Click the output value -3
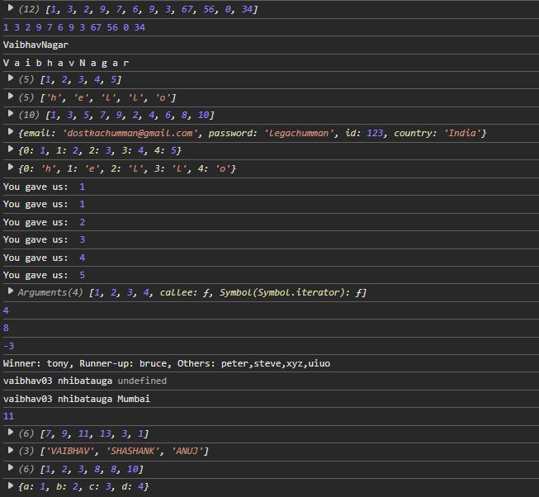This screenshot has width=539, height=497. [8, 346]
